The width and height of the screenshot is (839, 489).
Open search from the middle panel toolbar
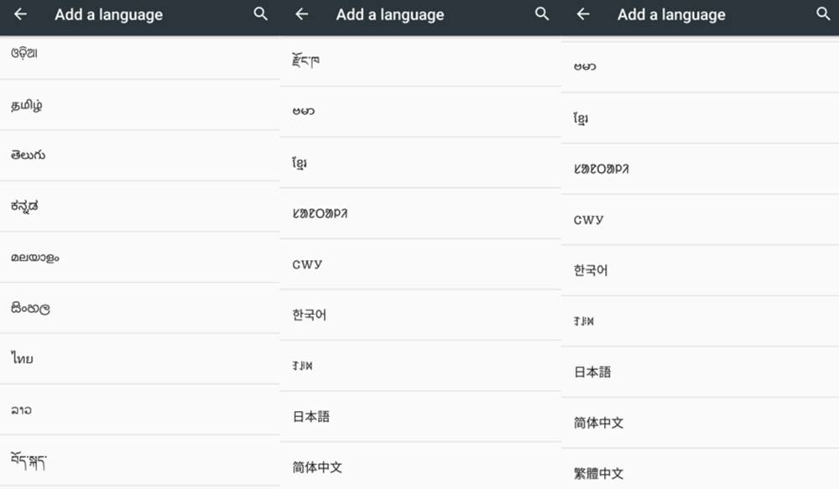tap(541, 14)
